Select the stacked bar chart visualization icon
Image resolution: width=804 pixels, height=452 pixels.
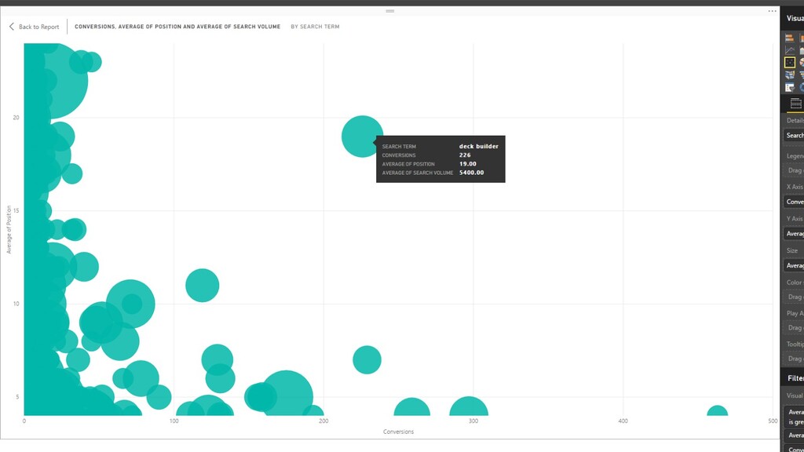pyautogui.click(x=790, y=38)
